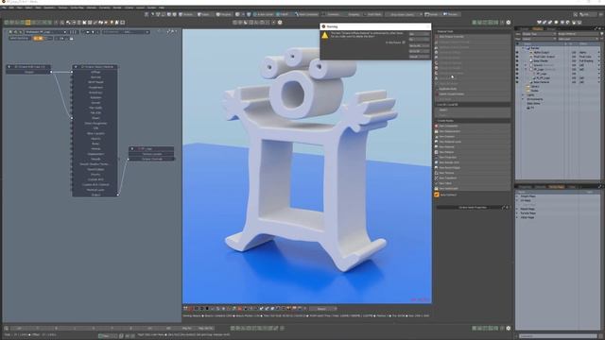The image size is (605, 340).
Task: Open the schematic Workspace dropdown
Action: 46,32
